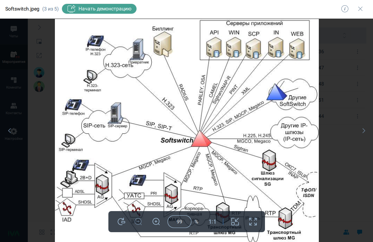Click the sort arrows in the list header
This screenshot has height=242, width=373.
[x=344, y=35]
